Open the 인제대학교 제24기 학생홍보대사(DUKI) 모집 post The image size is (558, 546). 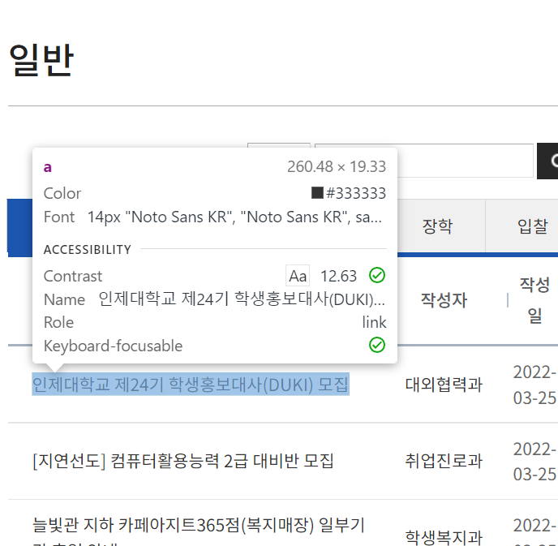coord(191,385)
